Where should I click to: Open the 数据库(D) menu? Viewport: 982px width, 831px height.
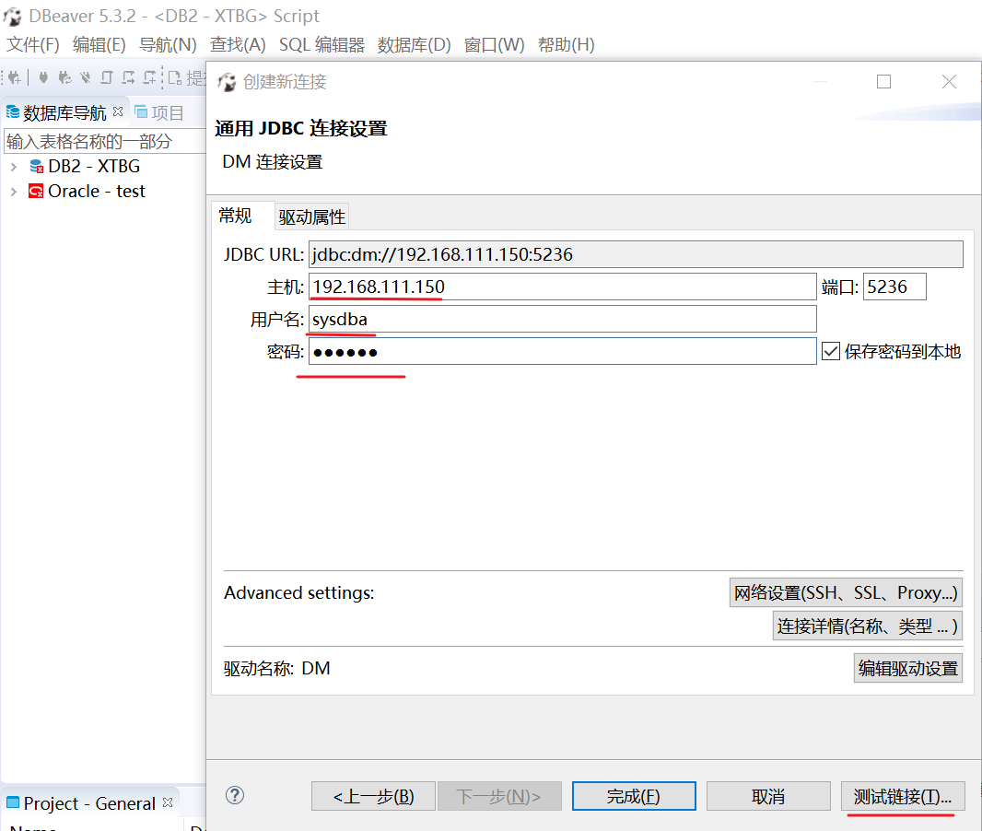pos(414,45)
